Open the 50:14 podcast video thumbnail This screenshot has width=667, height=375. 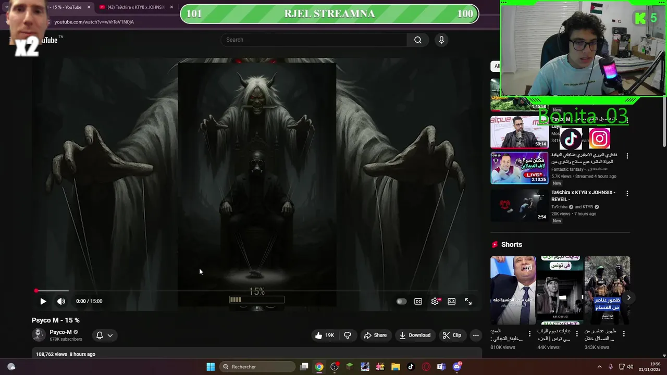[520, 132]
